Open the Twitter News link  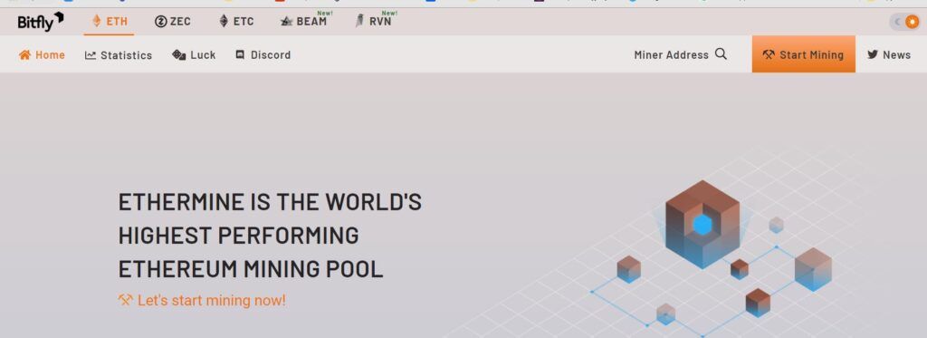click(x=889, y=55)
